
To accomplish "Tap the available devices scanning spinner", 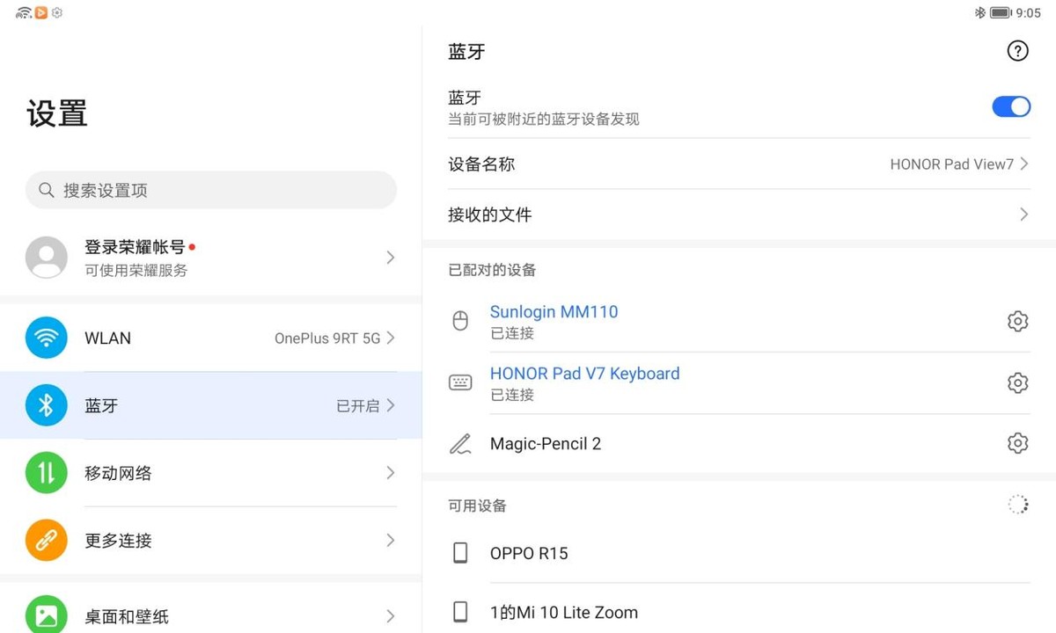I will coord(1017,505).
